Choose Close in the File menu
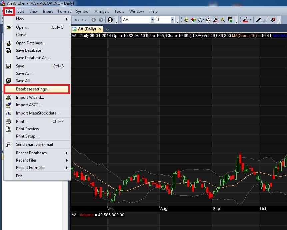This screenshot has height=230, width=287. 37,35
